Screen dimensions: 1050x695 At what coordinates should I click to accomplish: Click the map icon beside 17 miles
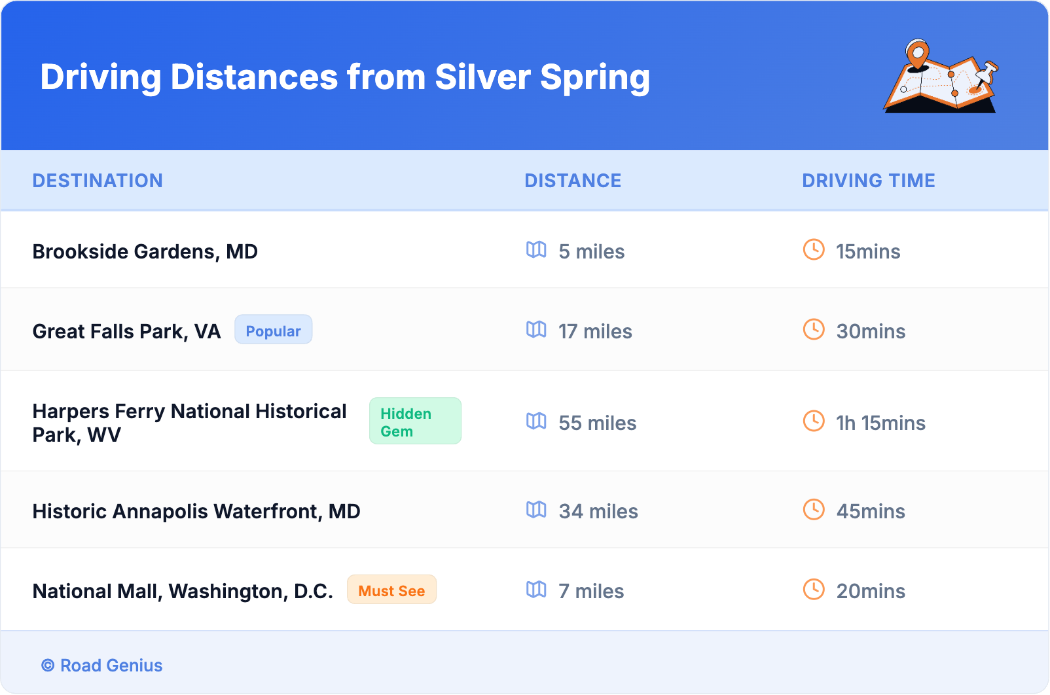coord(536,329)
